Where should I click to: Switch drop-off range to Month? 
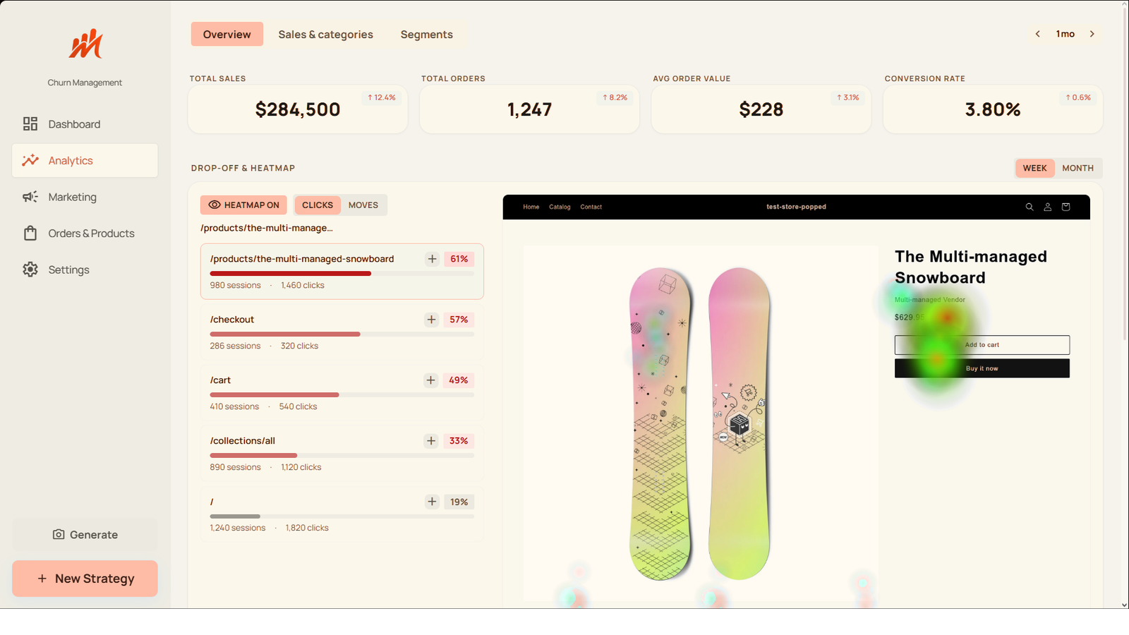pyautogui.click(x=1077, y=168)
